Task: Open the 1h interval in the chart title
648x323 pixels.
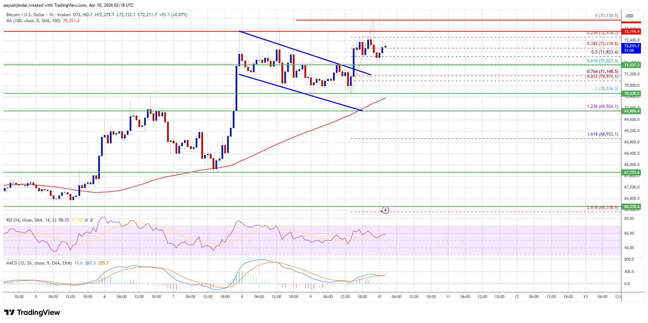Action: click(x=51, y=15)
